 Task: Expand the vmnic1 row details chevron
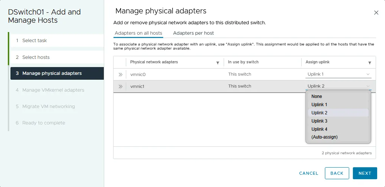[120, 86]
